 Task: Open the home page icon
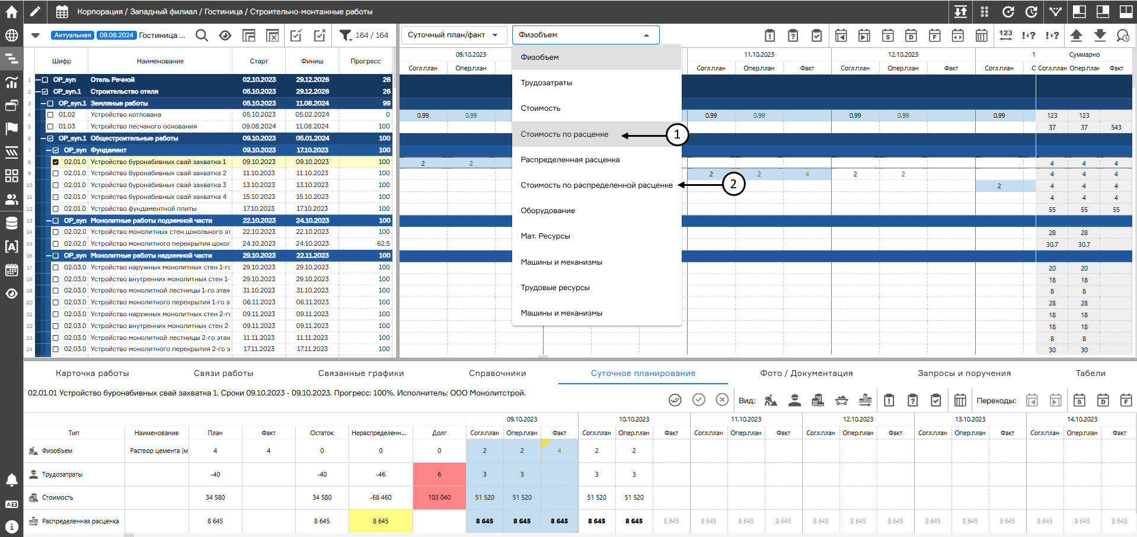11,11
